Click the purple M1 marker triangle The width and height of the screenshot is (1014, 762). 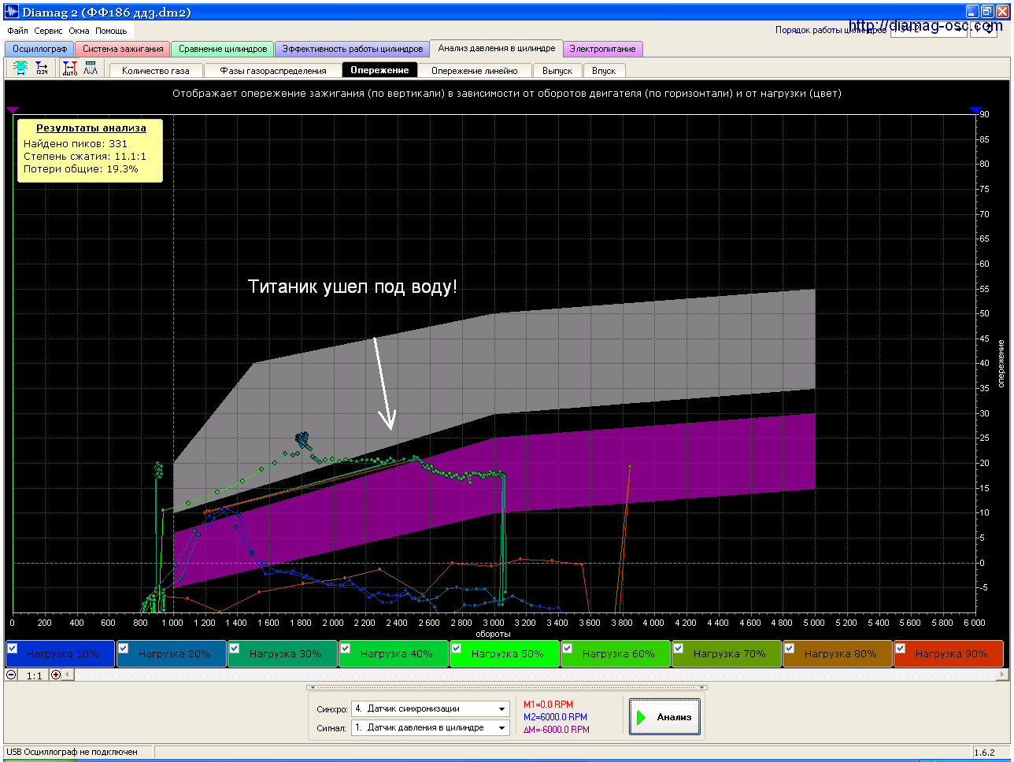(x=12, y=110)
